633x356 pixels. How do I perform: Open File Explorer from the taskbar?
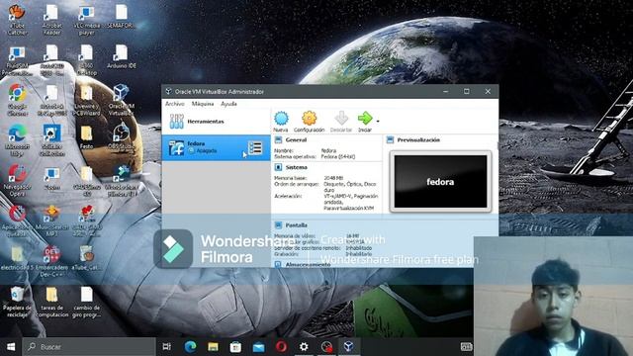pyautogui.click(x=213, y=347)
